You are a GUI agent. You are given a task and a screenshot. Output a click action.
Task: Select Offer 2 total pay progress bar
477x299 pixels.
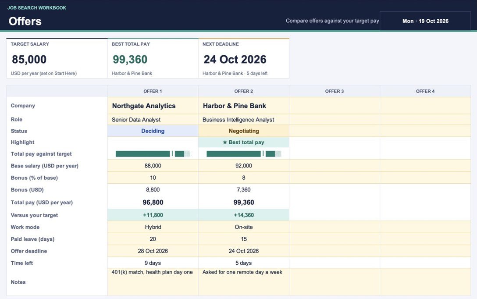click(244, 153)
